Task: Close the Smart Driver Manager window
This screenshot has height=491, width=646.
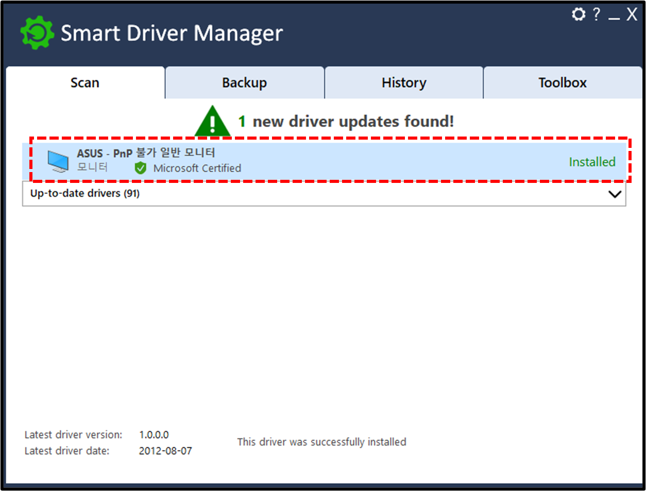Action: pos(632,14)
